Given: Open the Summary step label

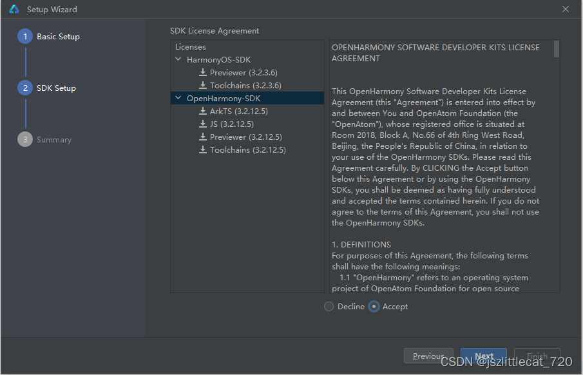Looking at the screenshot, I should point(54,140).
